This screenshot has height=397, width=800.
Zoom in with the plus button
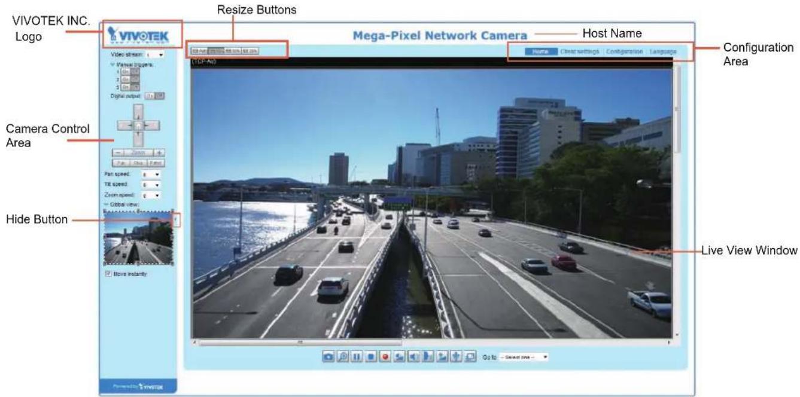(160, 153)
